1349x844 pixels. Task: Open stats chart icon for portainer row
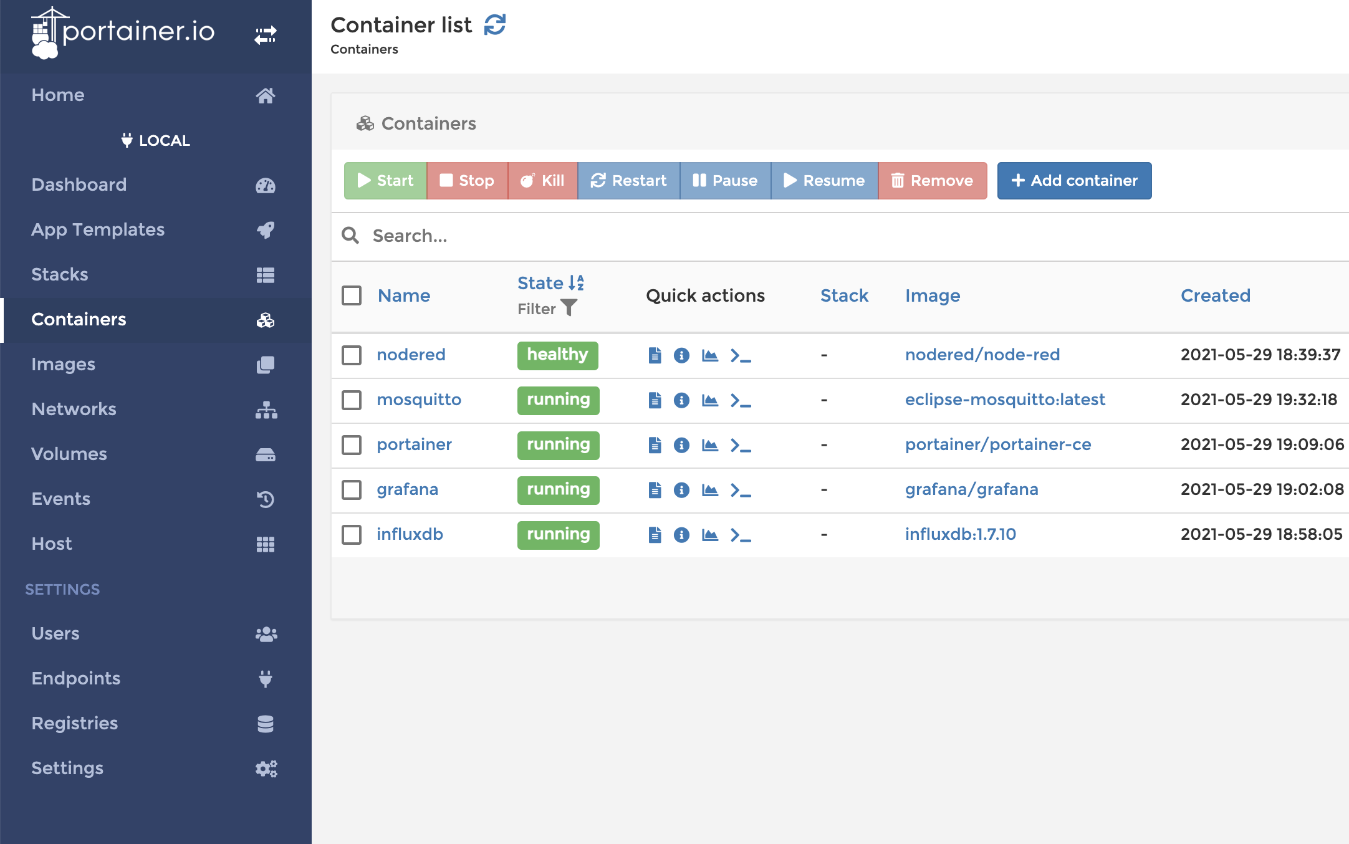pyautogui.click(x=710, y=445)
